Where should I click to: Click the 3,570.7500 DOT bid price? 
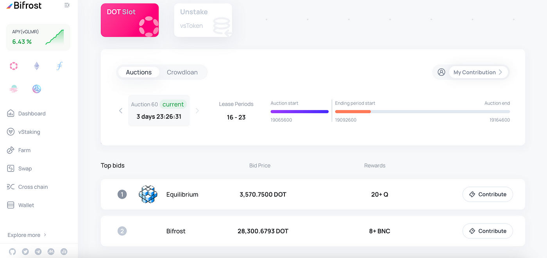click(263, 194)
